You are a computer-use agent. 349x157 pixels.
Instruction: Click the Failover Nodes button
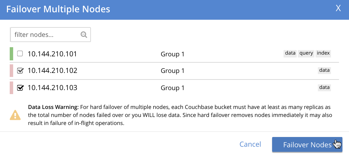(x=307, y=144)
